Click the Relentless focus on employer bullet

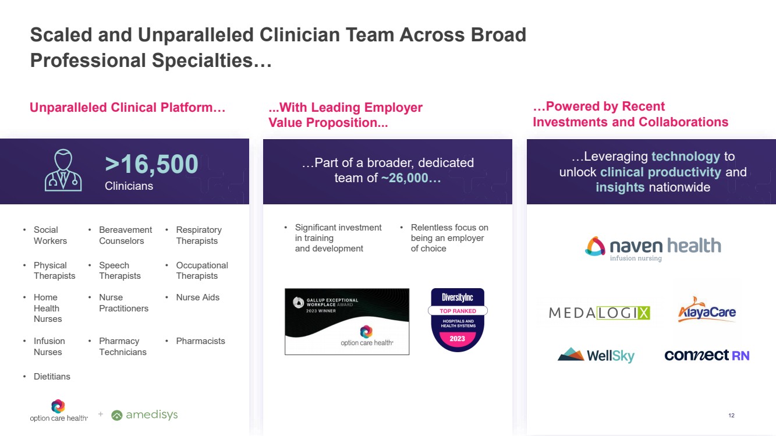449,238
